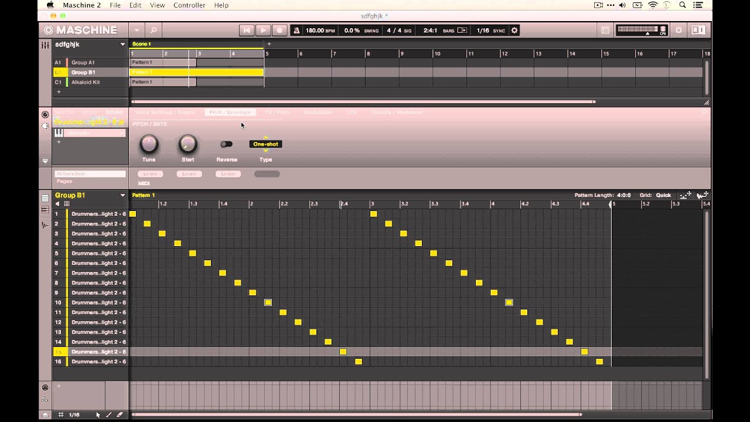Click the Learn button under Start
The height and width of the screenshot is (422, 750).
click(189, 174)
